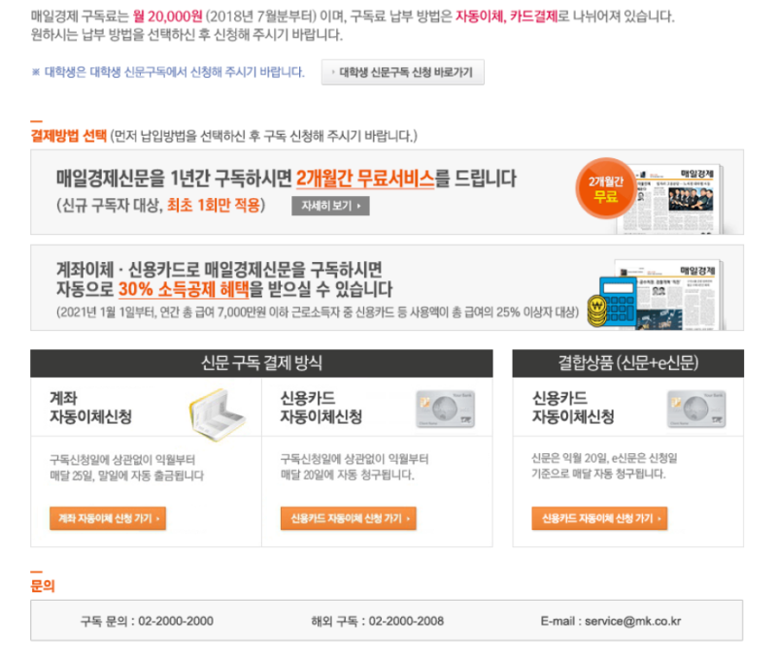Click the 30% 소득공제 혜택 underlined text

(x=184, y=289)
